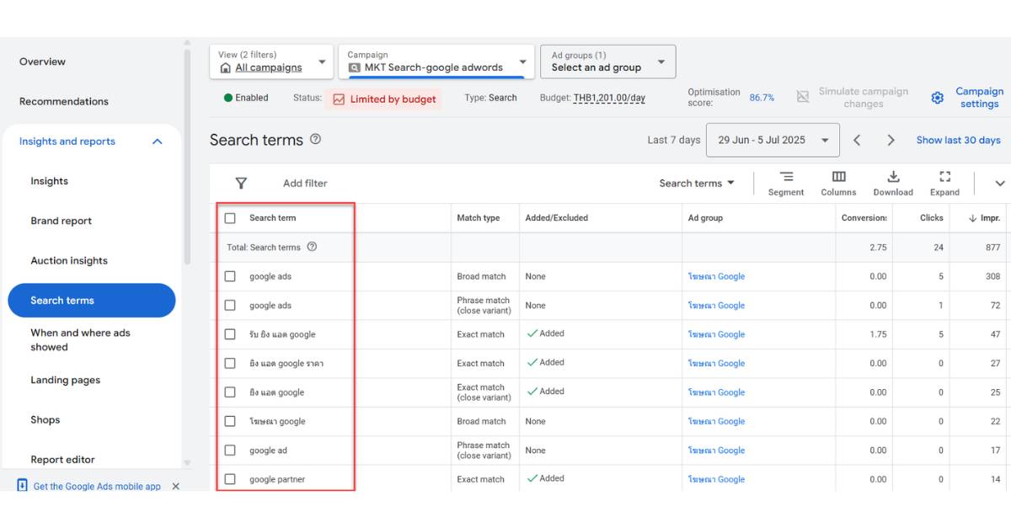The width and height of the screenshot is (1011, 528).
Task: Sort by Match type column header
Action: click(479, 218)
